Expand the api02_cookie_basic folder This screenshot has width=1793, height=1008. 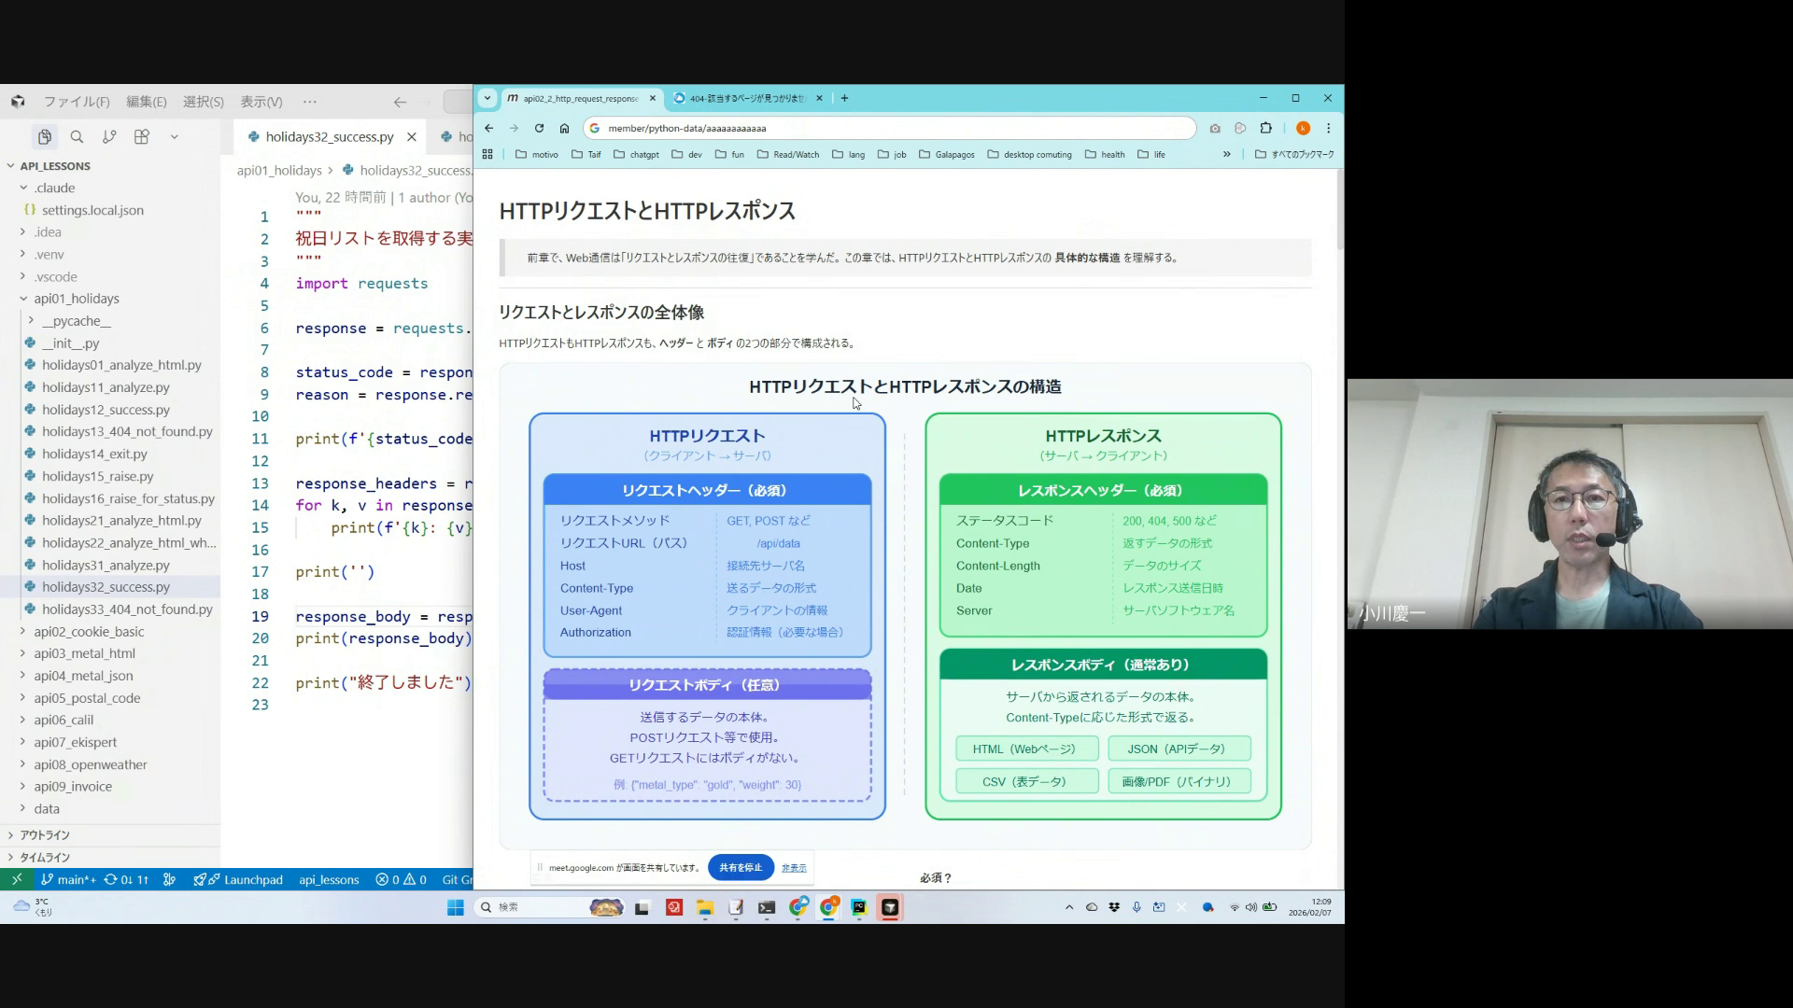tap(89, 632)
